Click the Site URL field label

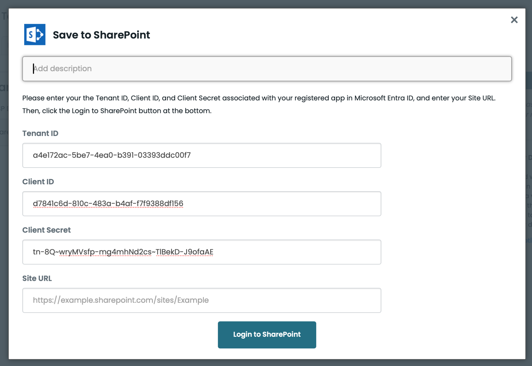(37, 278)
